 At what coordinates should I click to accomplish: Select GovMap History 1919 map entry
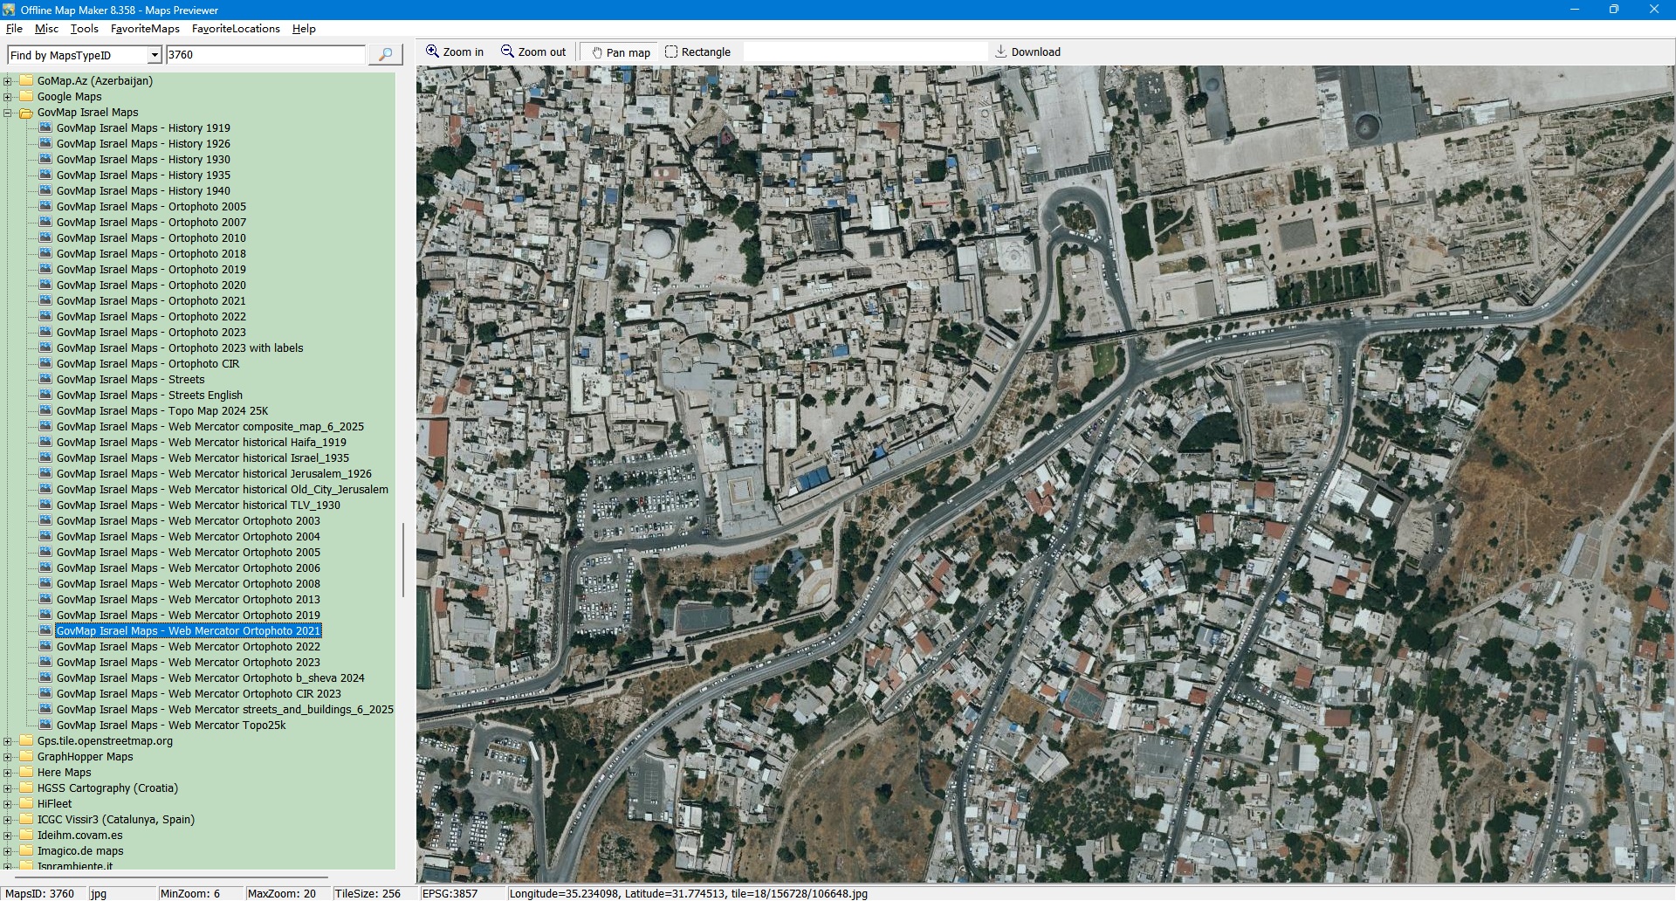tap(143, 128)
